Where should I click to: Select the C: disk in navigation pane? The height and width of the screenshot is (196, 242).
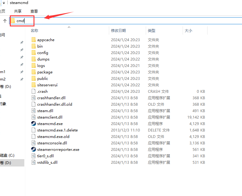pyautogui.click(x=7, y=155)
